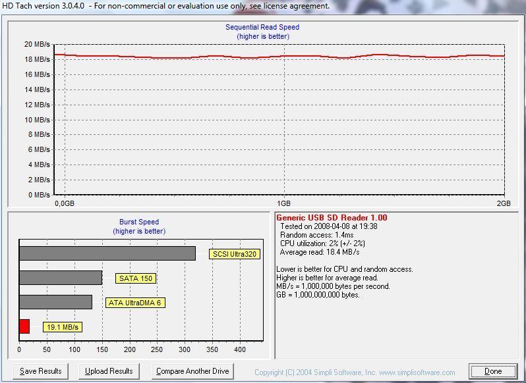The image size is (526, 383).
Task: Click the 2GB axis label
Action: pyautogui.click(x=504, y=203)
